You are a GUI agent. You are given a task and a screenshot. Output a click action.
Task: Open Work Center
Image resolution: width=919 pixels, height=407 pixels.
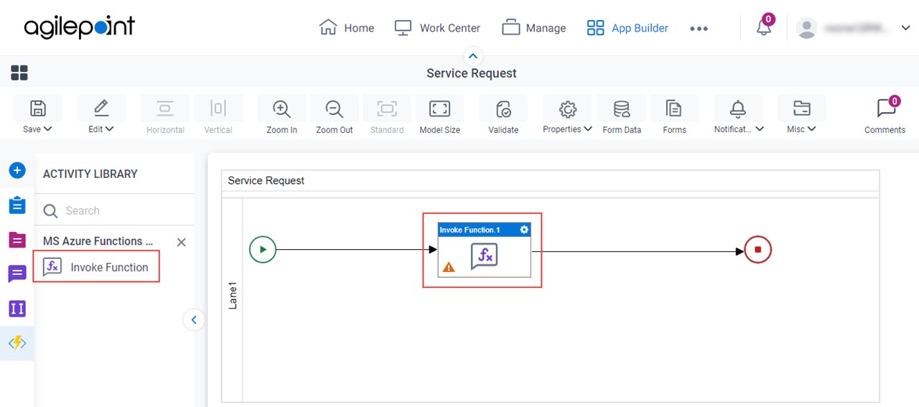437,28
